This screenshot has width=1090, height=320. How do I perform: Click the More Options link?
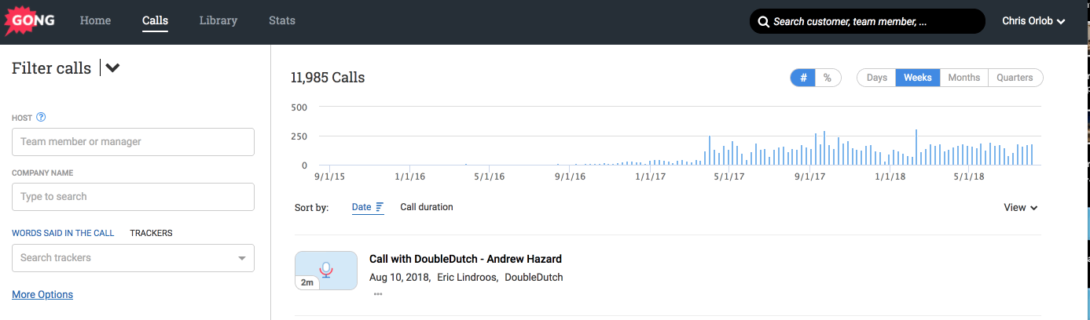(42, 295)
